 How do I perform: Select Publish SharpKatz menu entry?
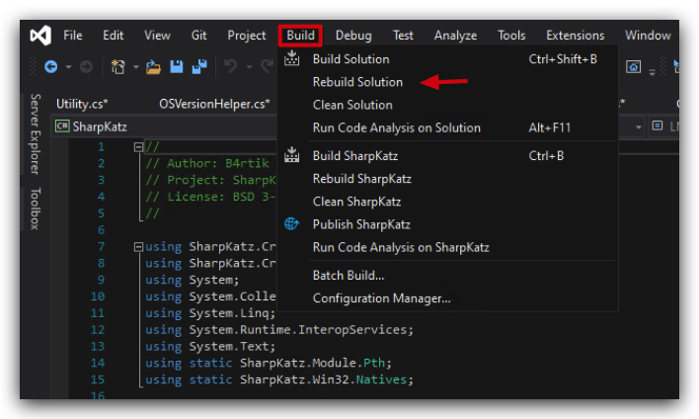pos(447,224)
